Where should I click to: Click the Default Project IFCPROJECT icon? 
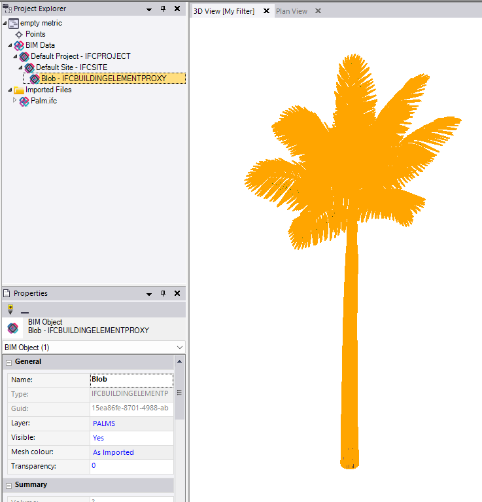pos(24,57)
